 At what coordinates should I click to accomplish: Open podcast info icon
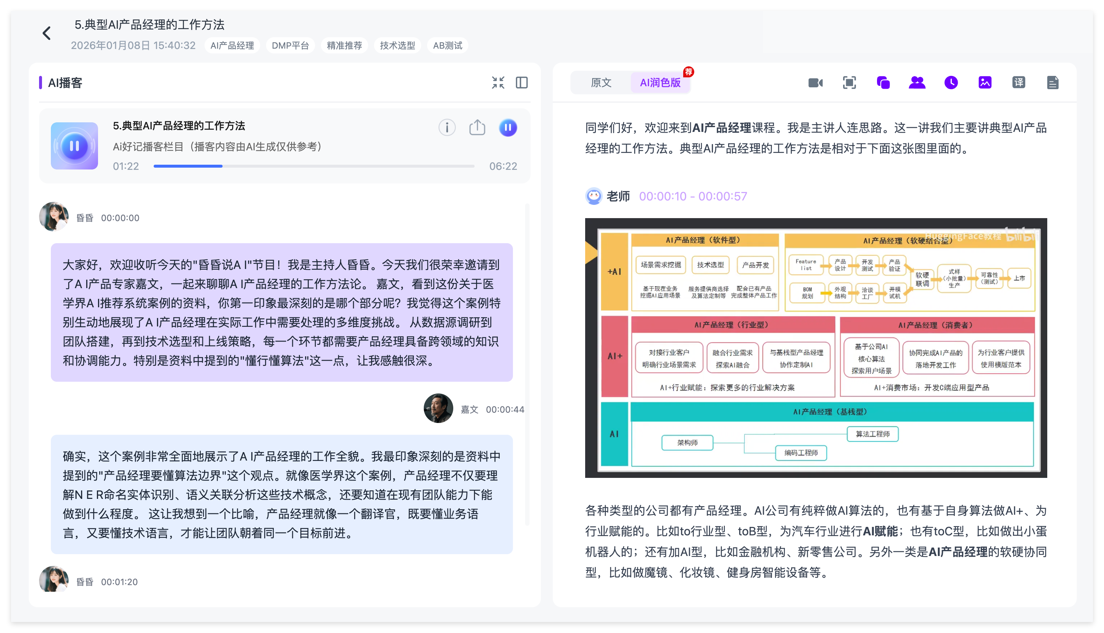pos(447,127)
